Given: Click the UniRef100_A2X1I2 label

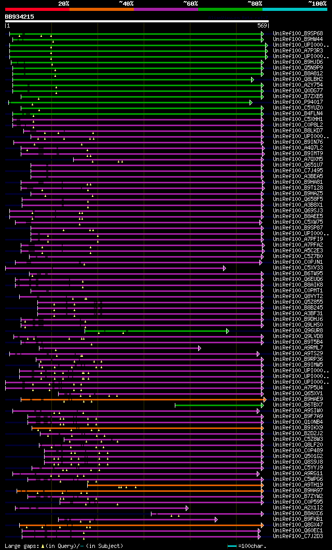Looking at the screenshot, I should coord(298,507).
